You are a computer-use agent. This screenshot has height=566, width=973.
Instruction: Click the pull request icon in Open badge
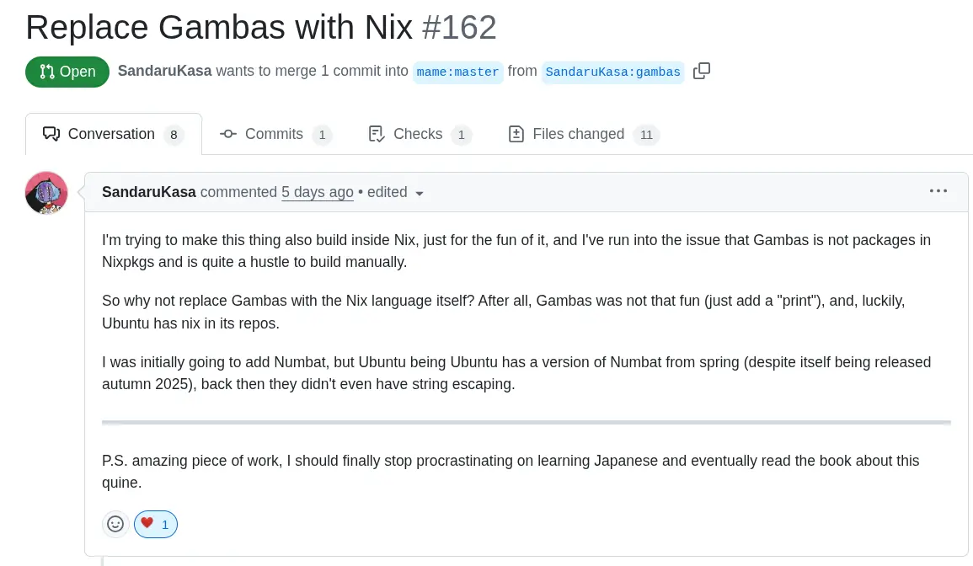point(46,72)
